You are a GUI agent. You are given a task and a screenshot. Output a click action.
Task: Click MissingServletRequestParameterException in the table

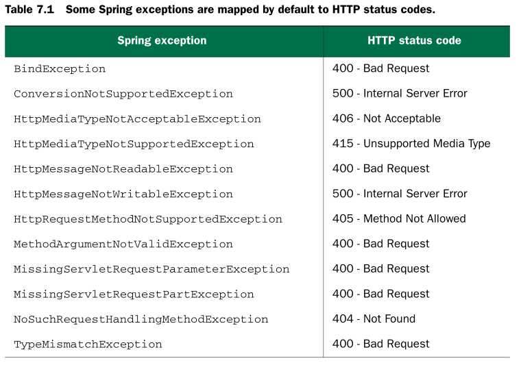tap(152, 269)
